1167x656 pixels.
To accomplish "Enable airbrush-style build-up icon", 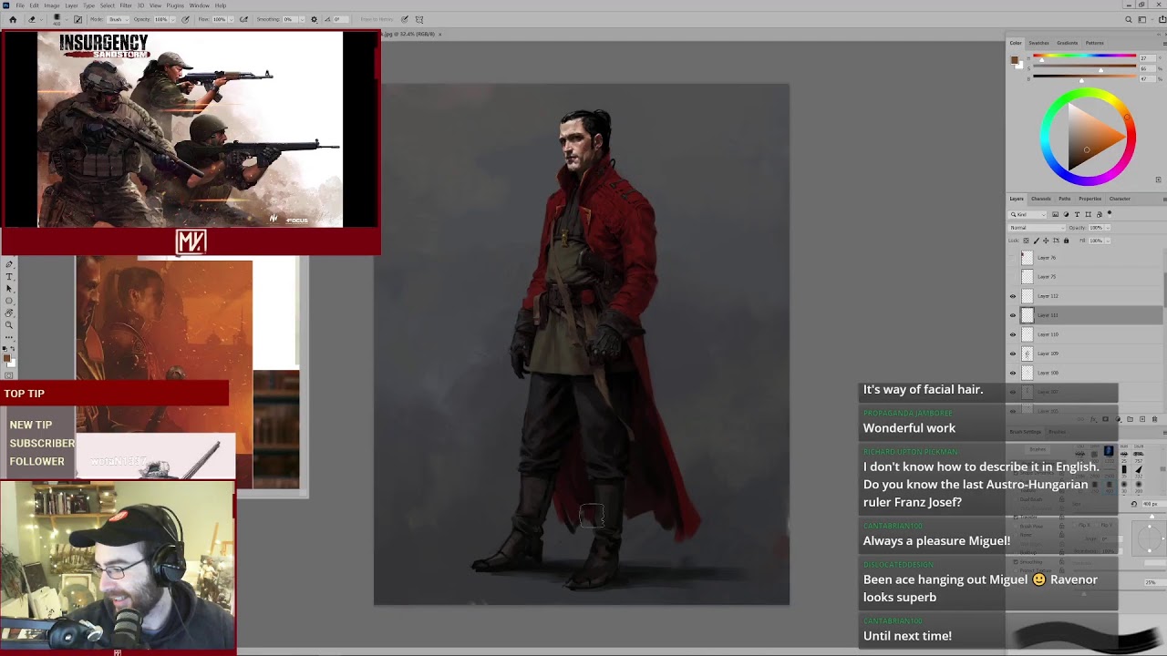I will coord(243,19).
